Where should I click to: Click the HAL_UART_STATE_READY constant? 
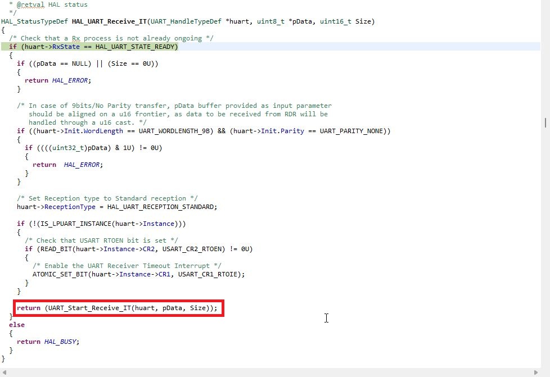click(x=135, y=47)
